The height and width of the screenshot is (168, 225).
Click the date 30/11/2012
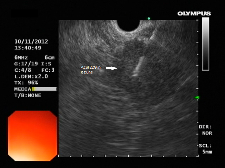31,42
